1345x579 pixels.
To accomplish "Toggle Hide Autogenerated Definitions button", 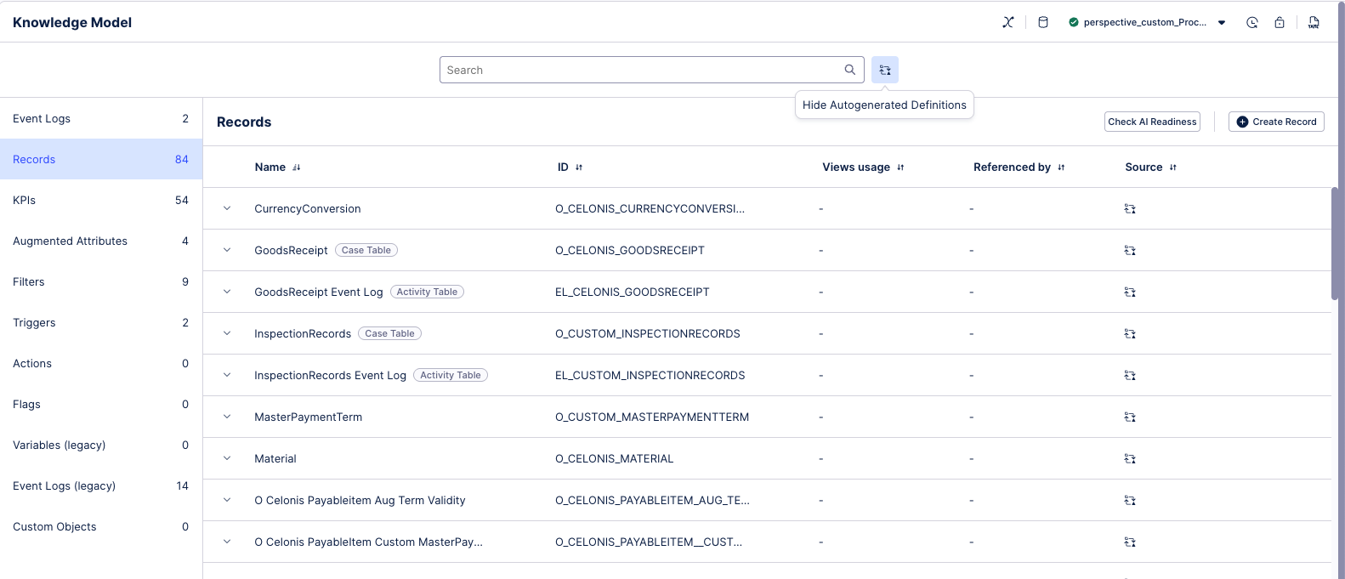I will 885,70.
